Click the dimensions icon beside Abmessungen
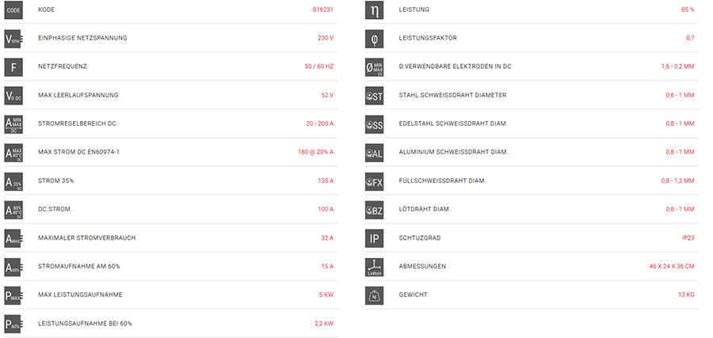This screenshot has height=338, width=713. (374, 267)
